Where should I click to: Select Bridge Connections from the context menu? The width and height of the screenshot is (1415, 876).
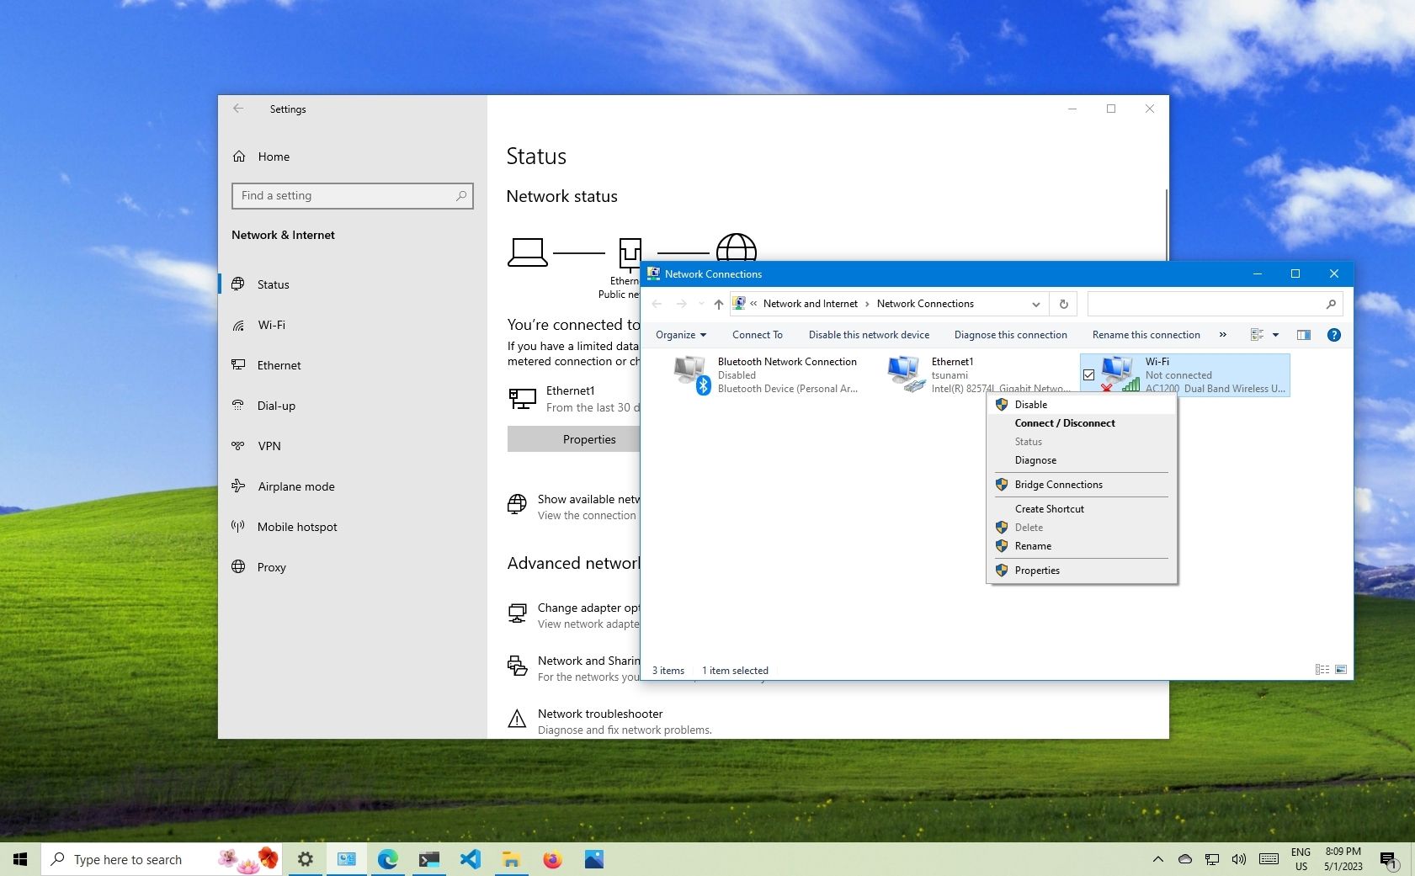coord(1058,484)
